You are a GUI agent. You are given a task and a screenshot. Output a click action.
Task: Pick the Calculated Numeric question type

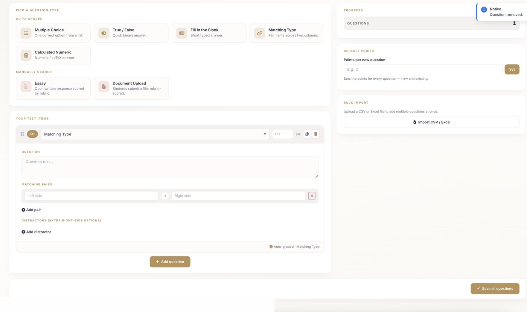(53, 55)
